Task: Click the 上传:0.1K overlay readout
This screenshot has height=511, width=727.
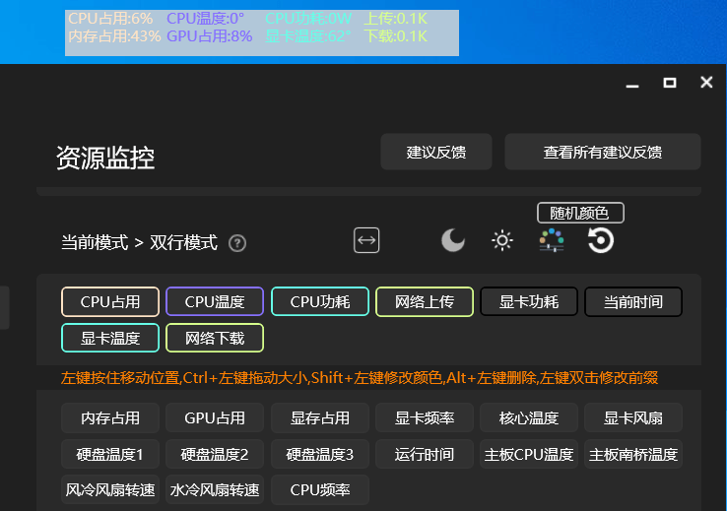Action: coord(395,19)
